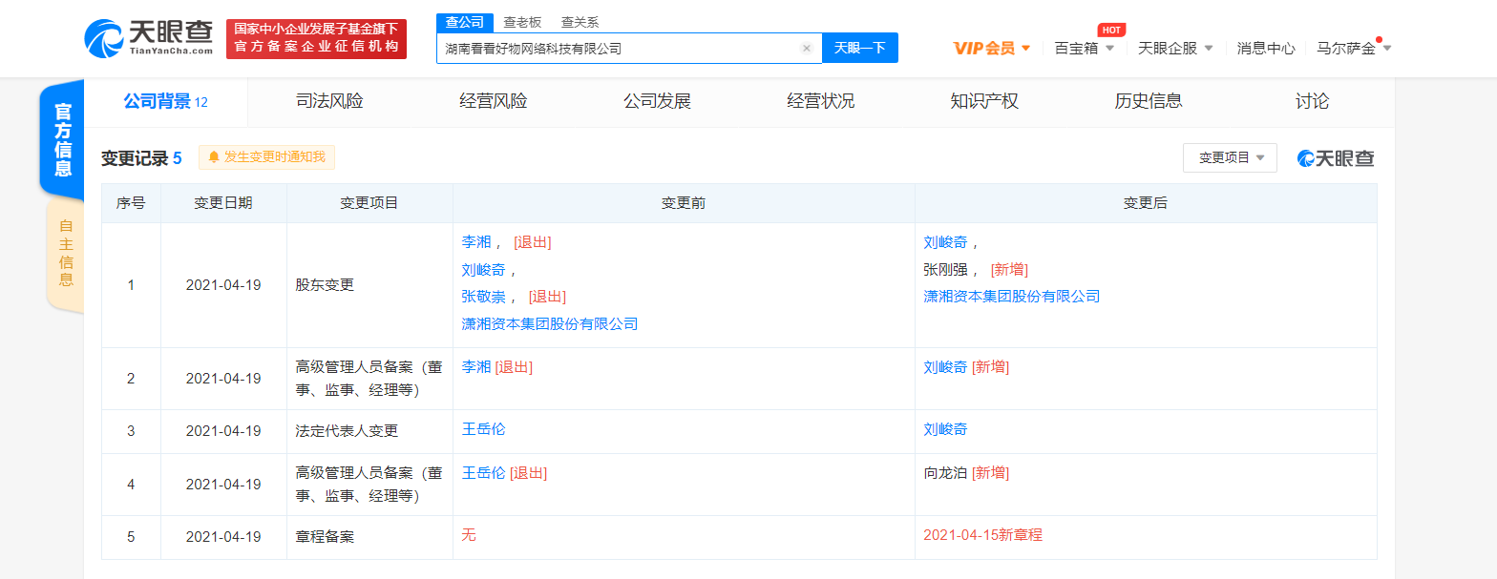
Task: Click the 发生变更时通知我 button
Action: click(267, 157)
